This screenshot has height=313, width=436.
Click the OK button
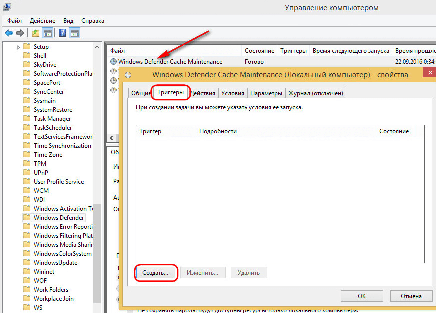(362, 296)
